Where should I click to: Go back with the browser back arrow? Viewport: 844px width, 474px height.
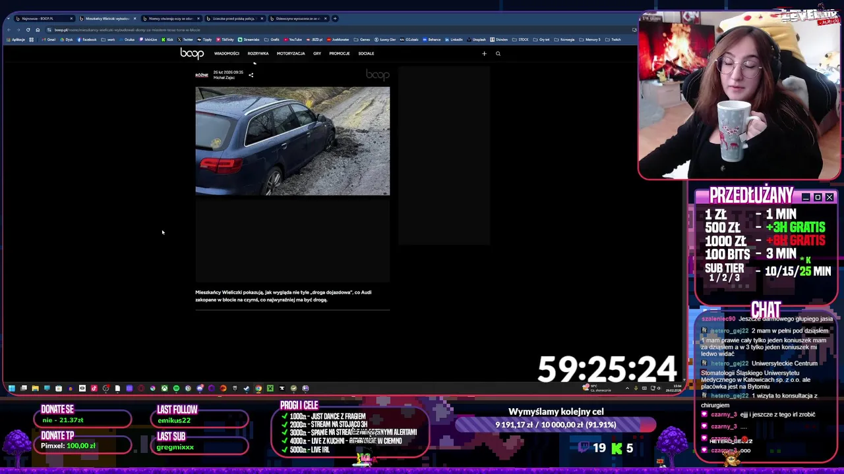click(x=9, y=30)
